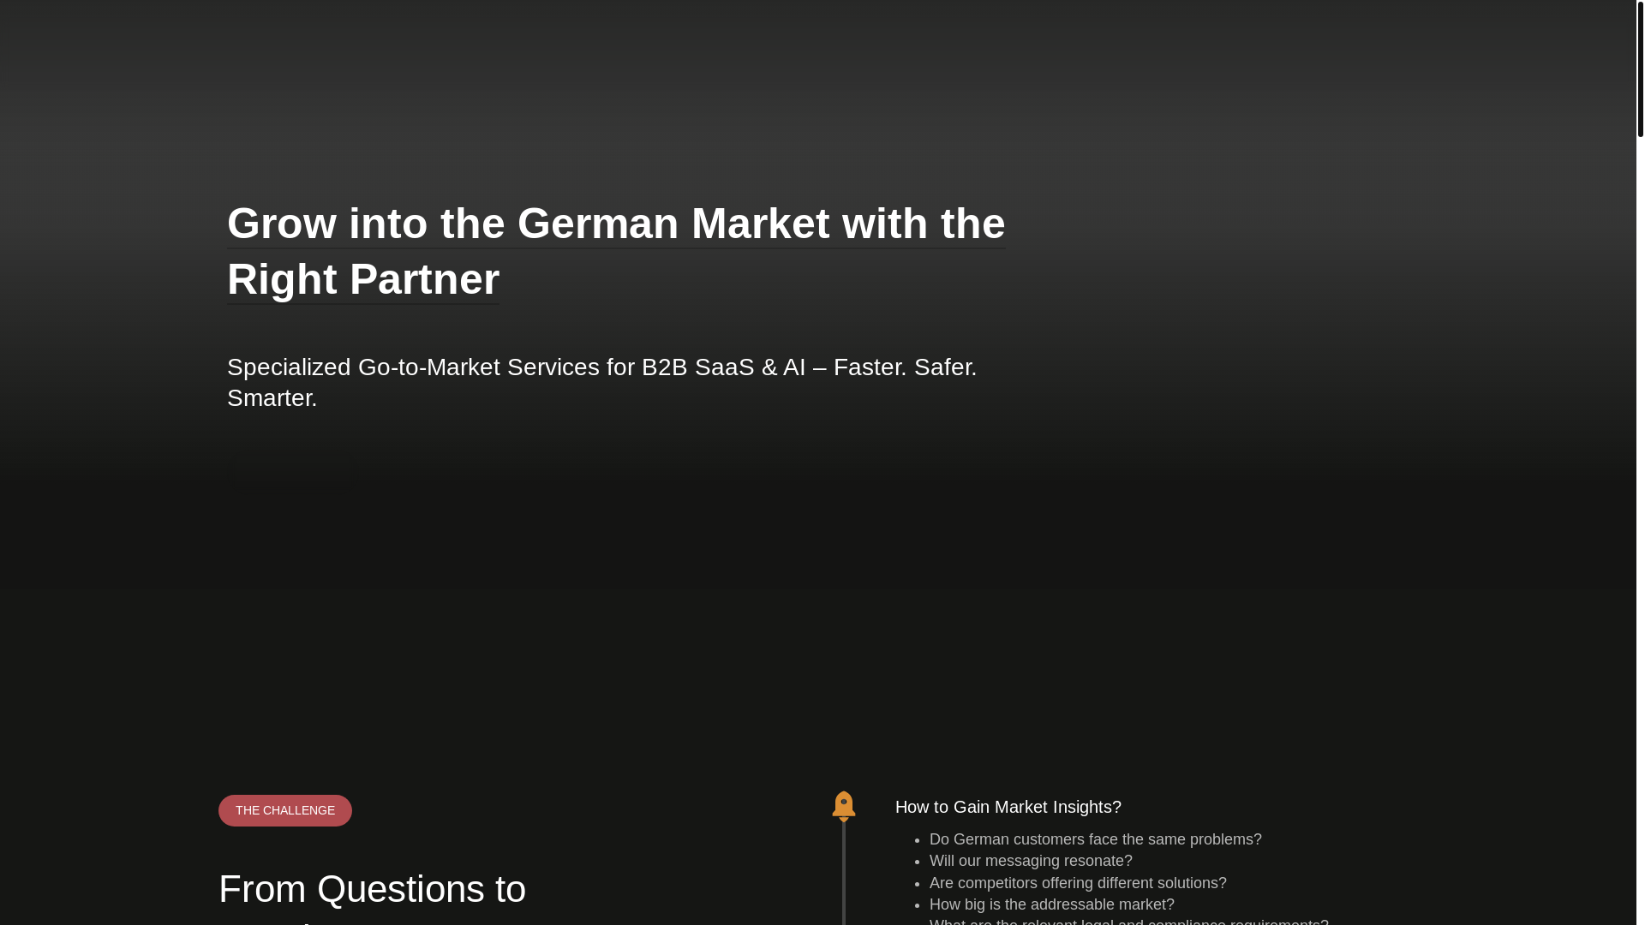Click the THE CHALLENGE badge
1645x925 pixels.
pos(284,810)
